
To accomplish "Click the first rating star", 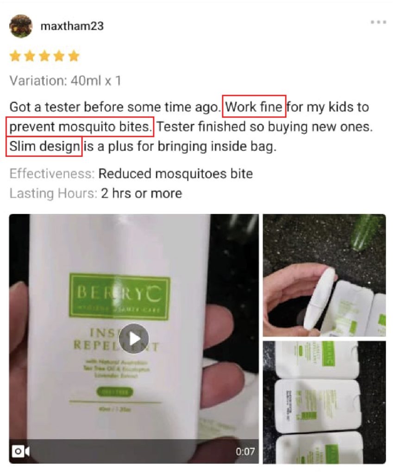I will (15, 56).
